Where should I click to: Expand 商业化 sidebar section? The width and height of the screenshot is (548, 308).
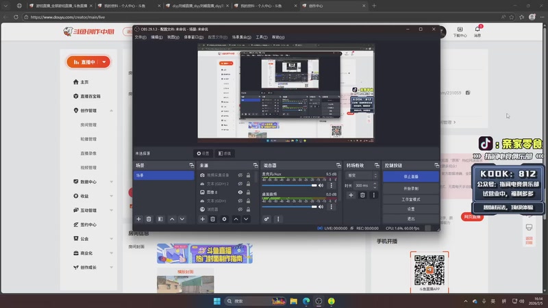tap(112, 253)
